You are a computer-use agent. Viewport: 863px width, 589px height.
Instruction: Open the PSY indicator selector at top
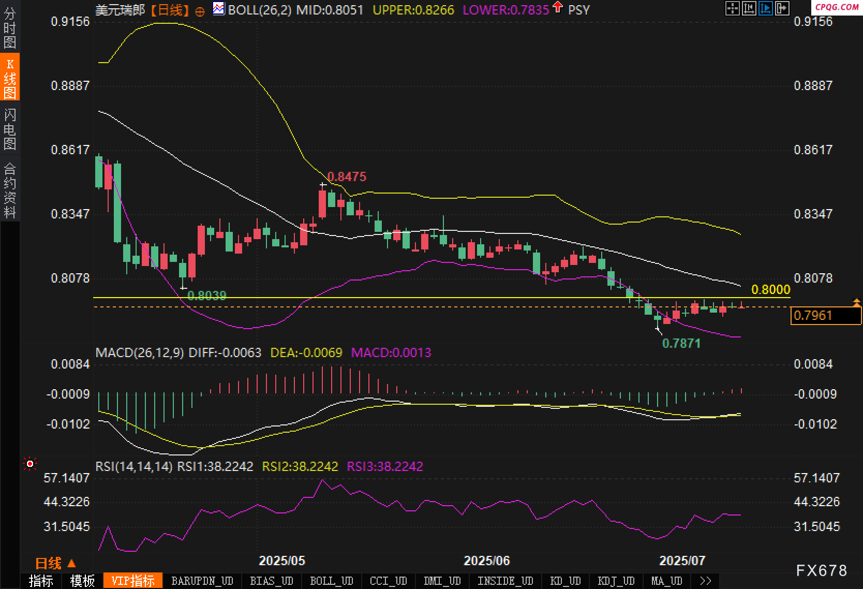(x=578, y=10)
